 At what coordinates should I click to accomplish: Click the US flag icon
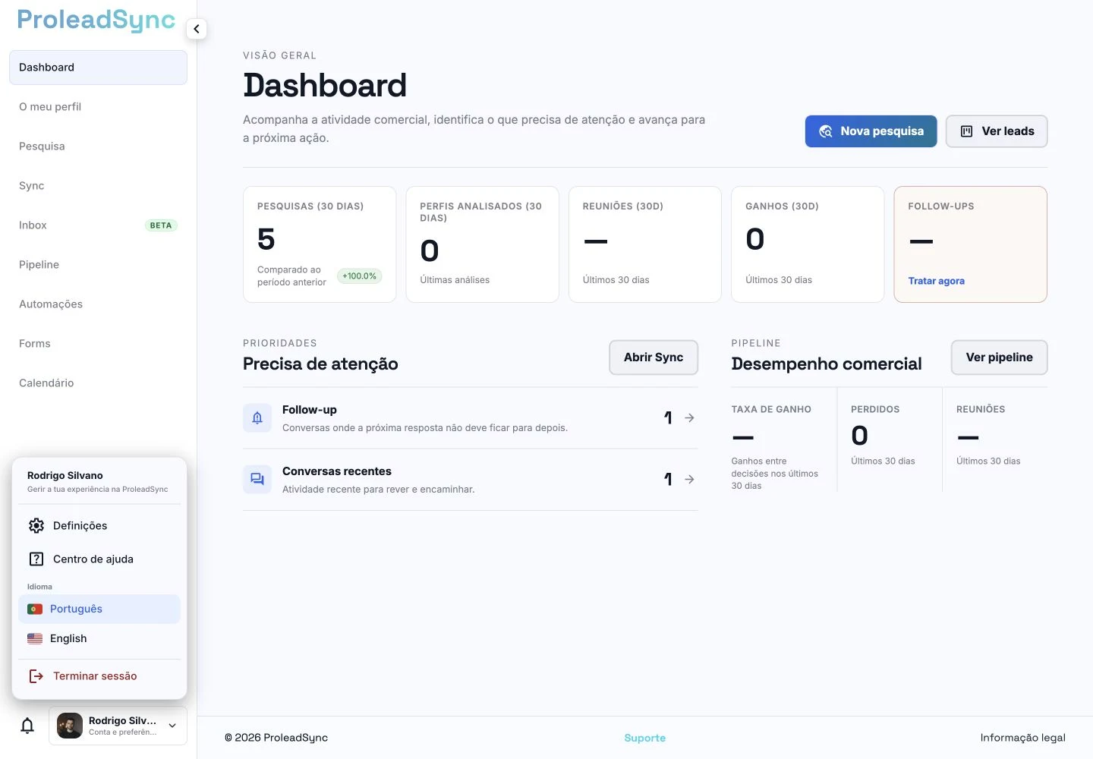click(x=35, y=639)
